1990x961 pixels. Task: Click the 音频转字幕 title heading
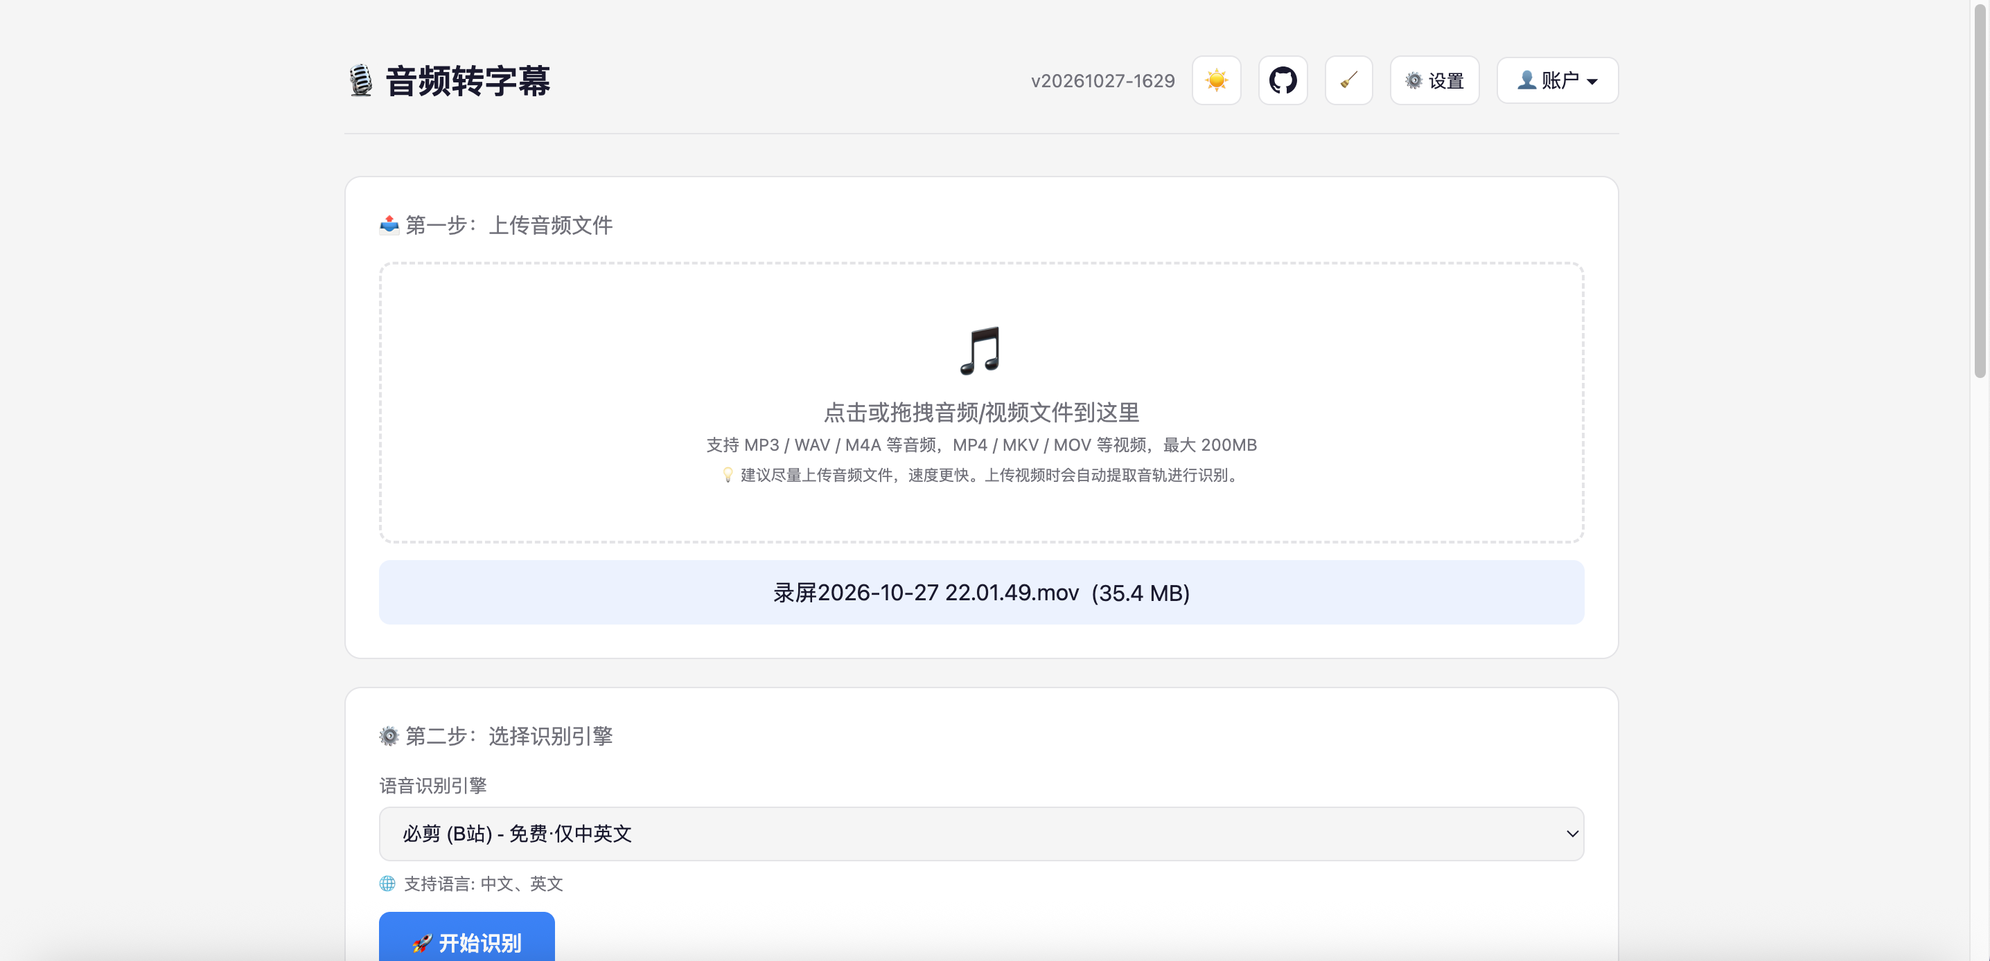click(468, 81)
